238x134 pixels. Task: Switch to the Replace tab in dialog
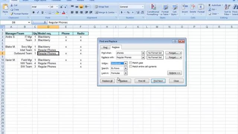point(116,47)
